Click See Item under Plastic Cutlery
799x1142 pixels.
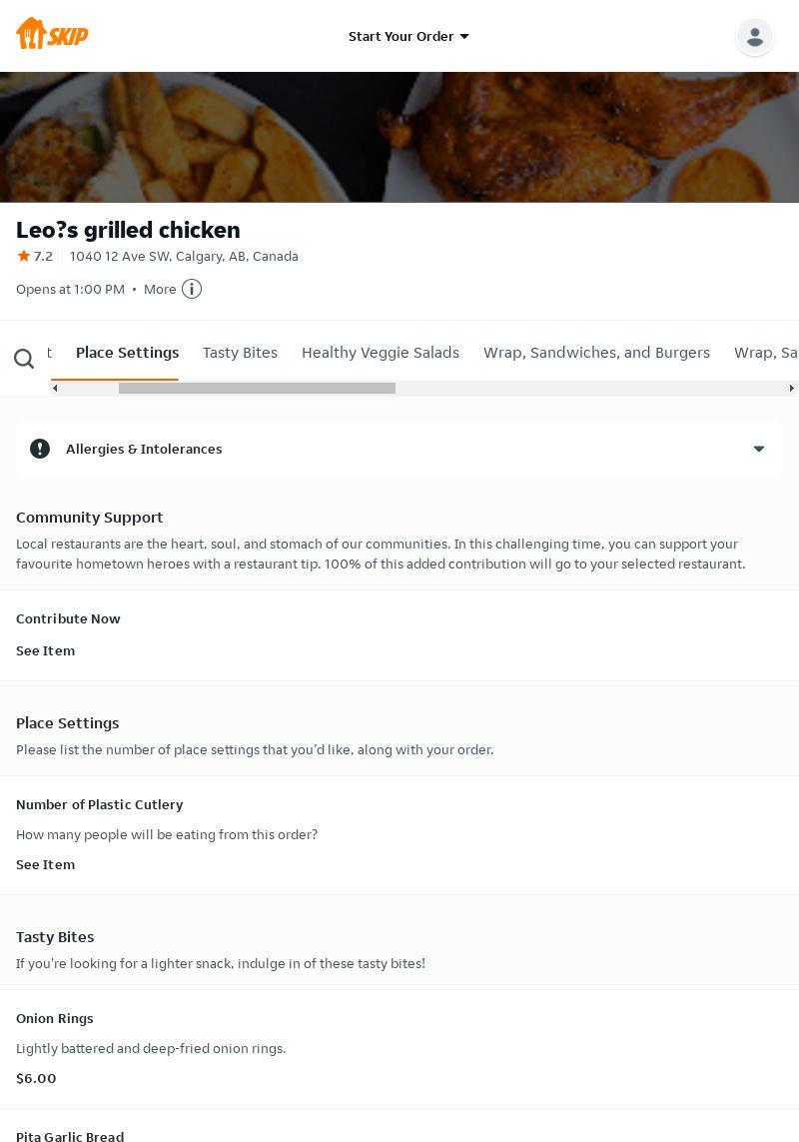coord(45,864)
